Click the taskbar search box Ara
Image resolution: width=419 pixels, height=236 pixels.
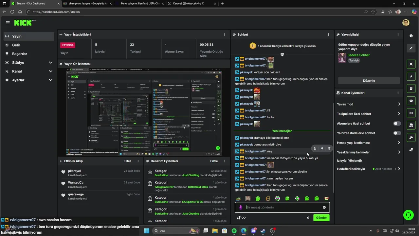point(177,231)
